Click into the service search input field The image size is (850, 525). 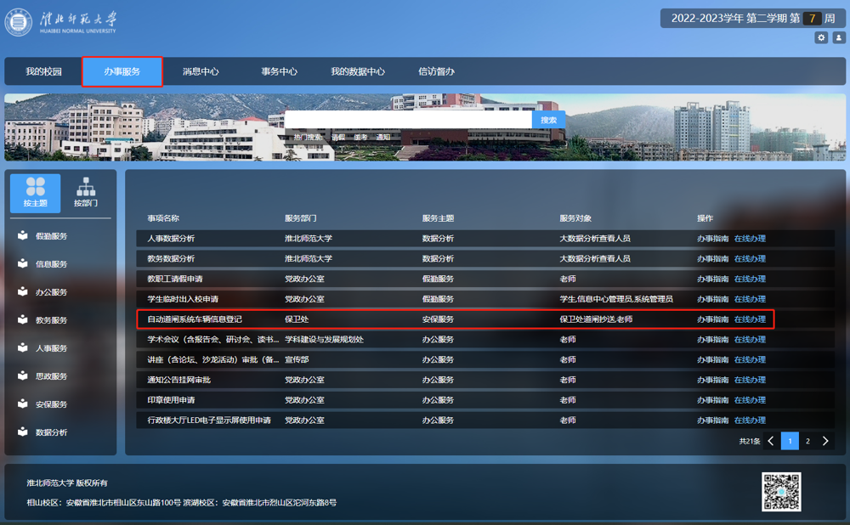pyautogui.click(x=408, y=120)
